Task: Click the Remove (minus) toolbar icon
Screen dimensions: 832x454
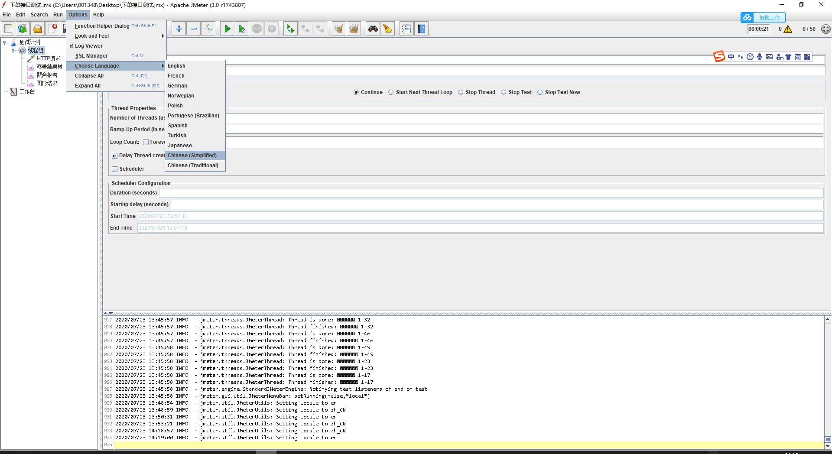Action: (x=194, y=29)
